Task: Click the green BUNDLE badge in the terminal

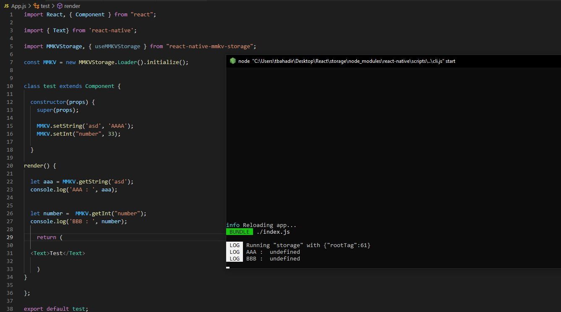Action: click(240, 232)
